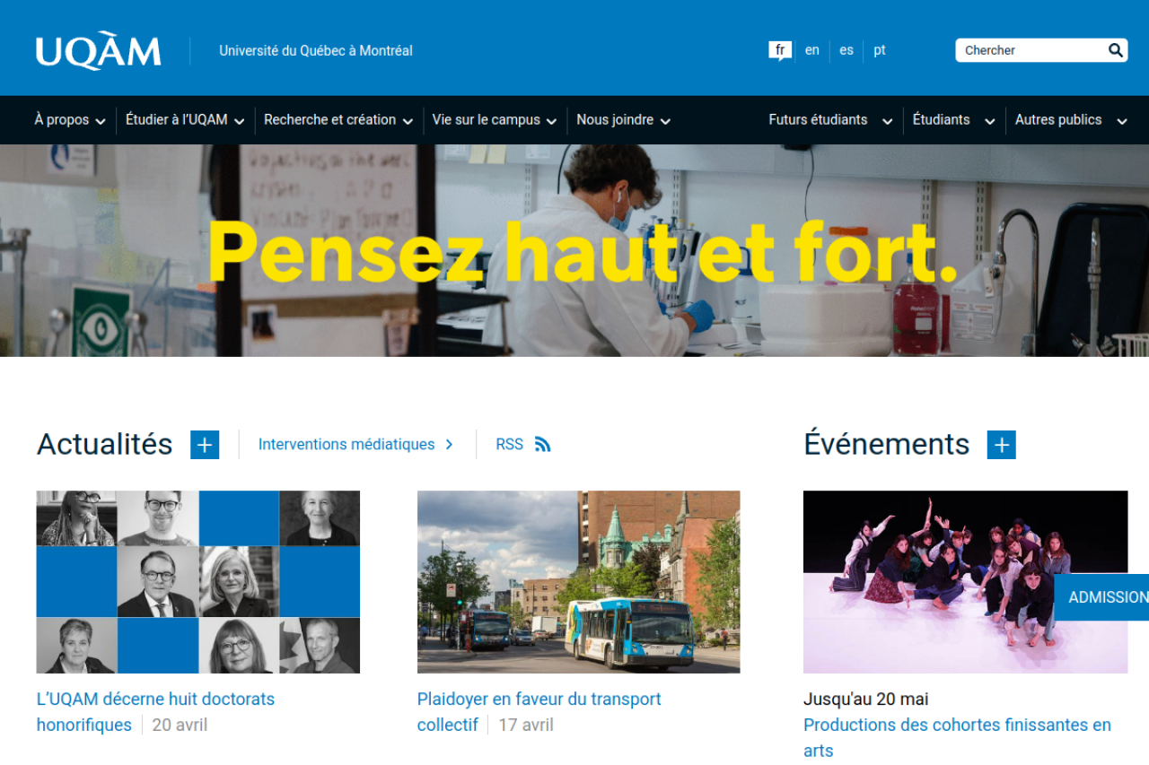This screenshot has height=765, width=1149.
Task: Open the dancers event thumbnail
Action: (965, 582)
